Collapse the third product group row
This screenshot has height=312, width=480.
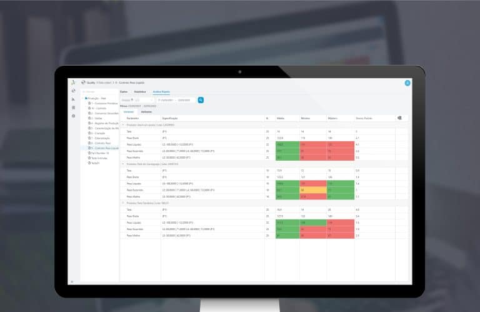coord(122,203)
